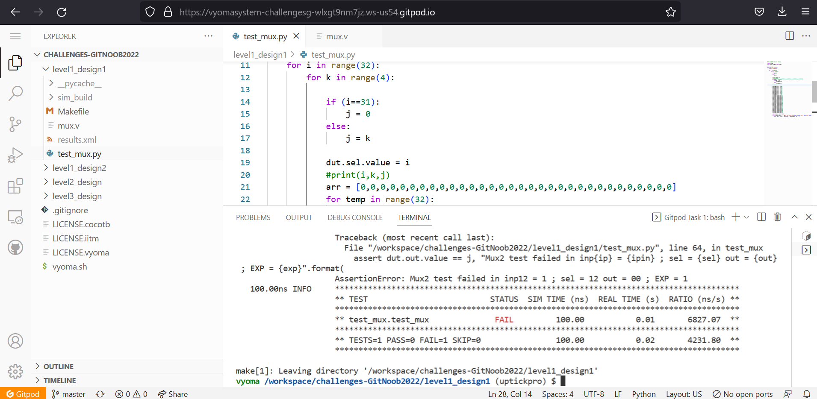817x399 pixels.
Task: Open the terminal launch profile dropdown
Action: point(746,217)
